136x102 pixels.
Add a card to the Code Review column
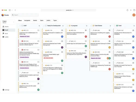(110, 26)
